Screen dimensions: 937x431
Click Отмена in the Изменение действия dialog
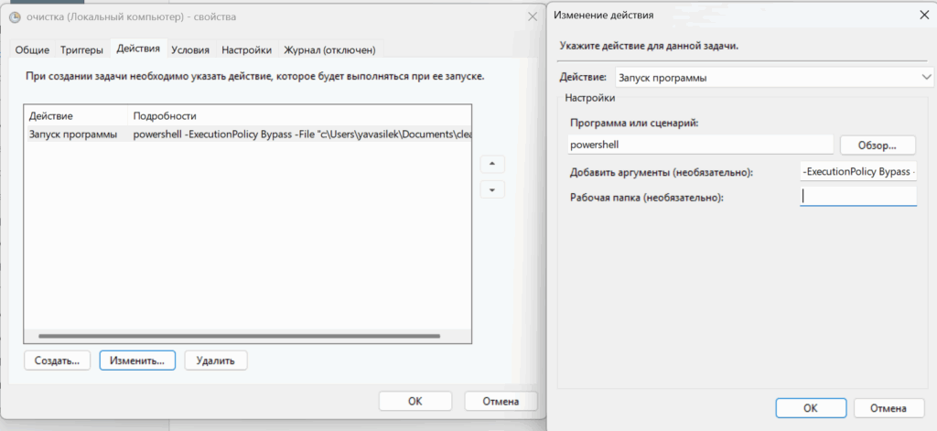pyautogui.click(x=887, y=407)
